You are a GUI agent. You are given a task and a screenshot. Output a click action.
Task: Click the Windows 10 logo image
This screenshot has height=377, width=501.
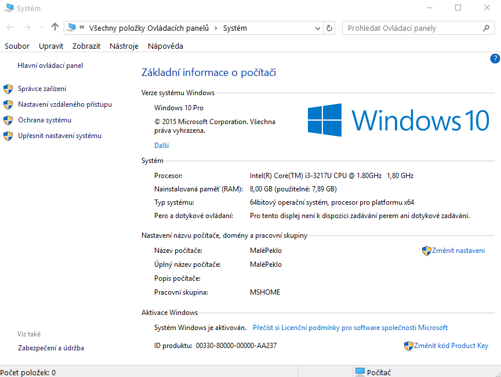(x=398, y=120)
